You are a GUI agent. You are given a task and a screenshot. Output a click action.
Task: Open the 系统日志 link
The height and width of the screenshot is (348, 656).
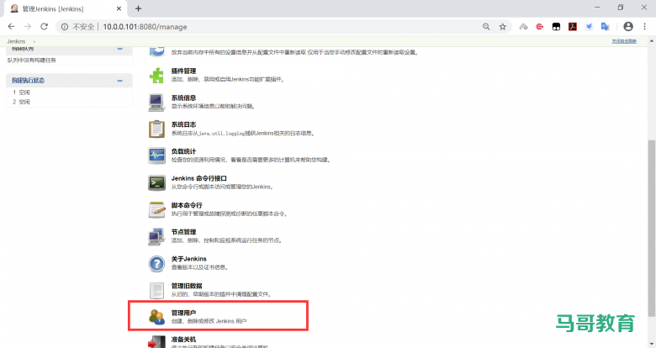[x=183, y=124]
